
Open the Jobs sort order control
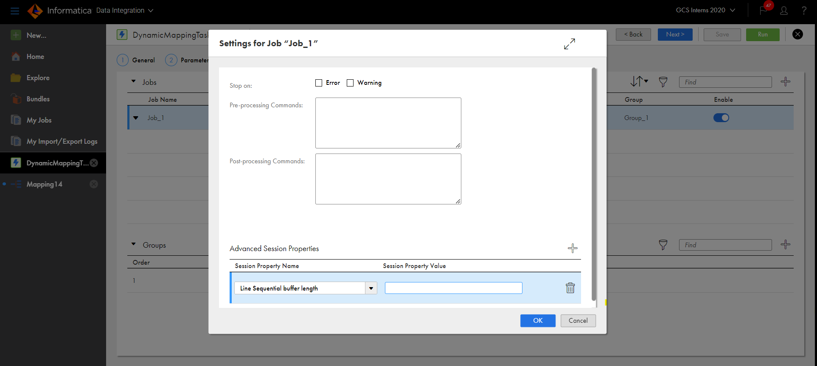point(639,81)
